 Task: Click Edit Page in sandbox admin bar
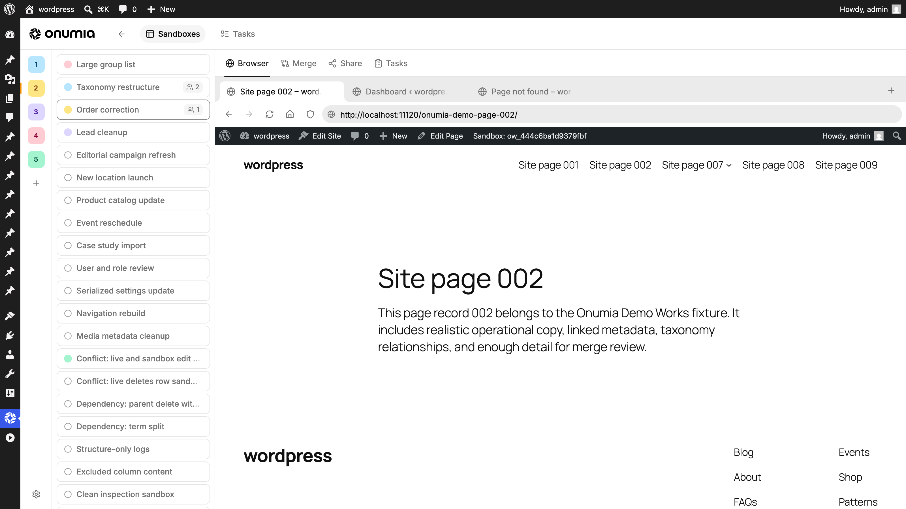click(440, 136)
